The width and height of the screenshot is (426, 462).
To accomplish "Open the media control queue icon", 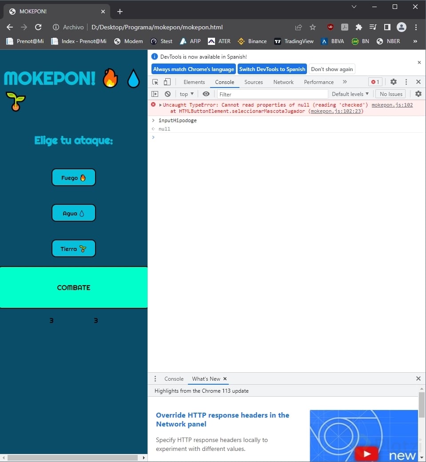I will [373, 27].
